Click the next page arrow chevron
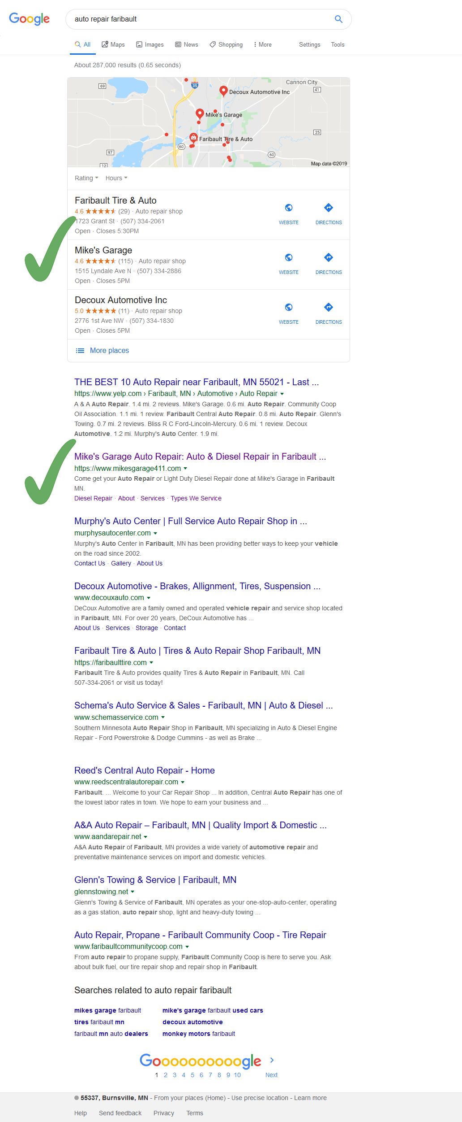 (272, 1060)
